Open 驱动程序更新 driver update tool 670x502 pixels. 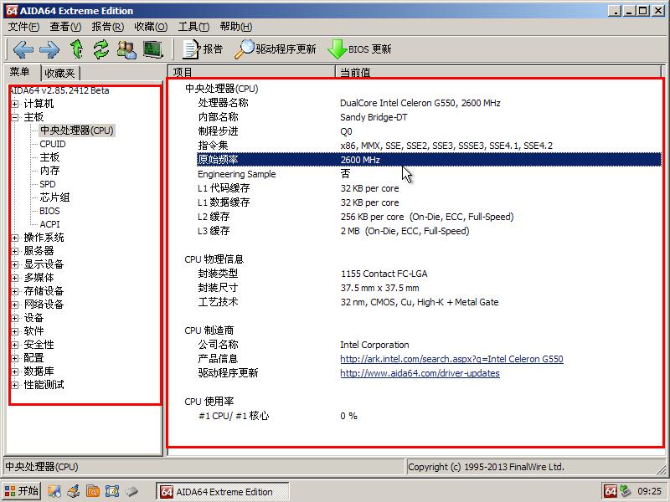pos(276,49)
